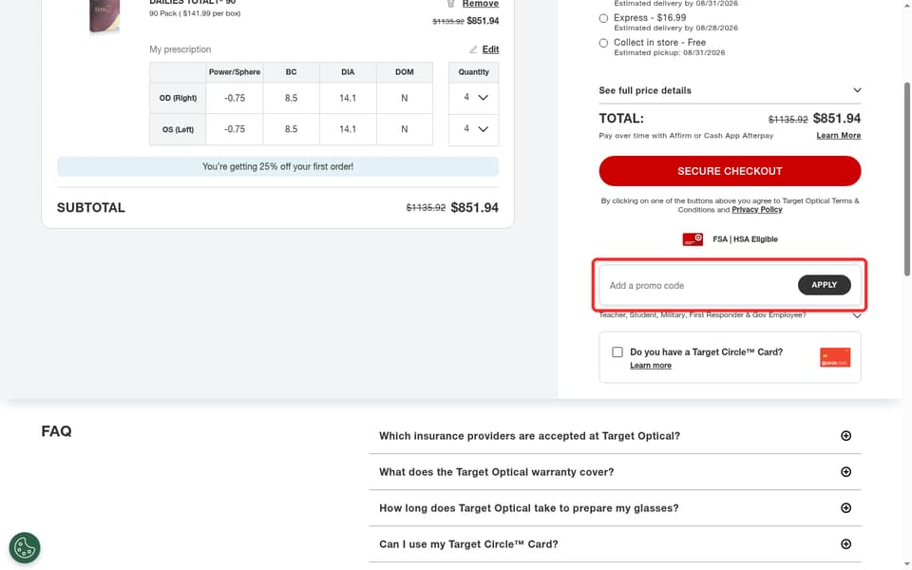Expand the prepare my glasses FAQ plus icon
Screen dimensions: 912x570
[845, 507]
